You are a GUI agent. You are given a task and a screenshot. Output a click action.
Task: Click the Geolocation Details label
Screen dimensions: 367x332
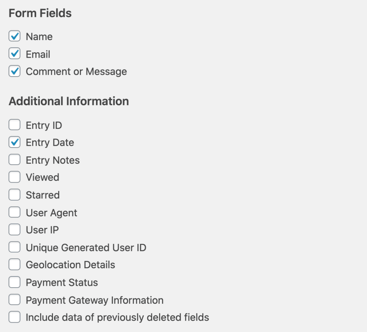tap(70, 265)
